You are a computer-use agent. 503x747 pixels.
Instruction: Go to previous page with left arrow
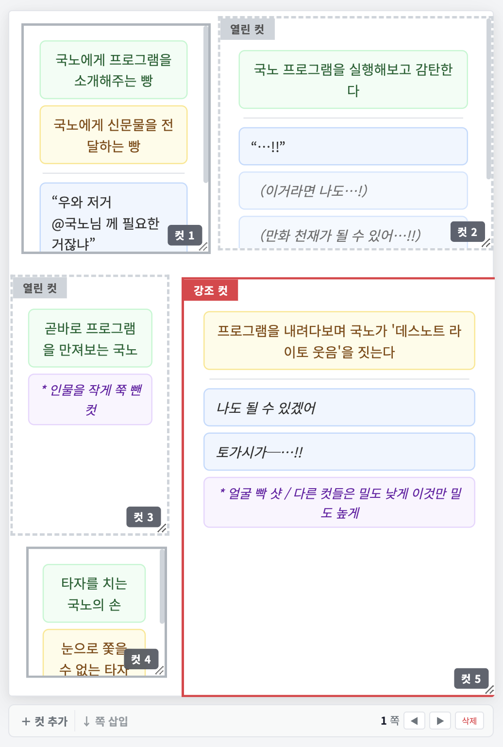click(414, 721)
